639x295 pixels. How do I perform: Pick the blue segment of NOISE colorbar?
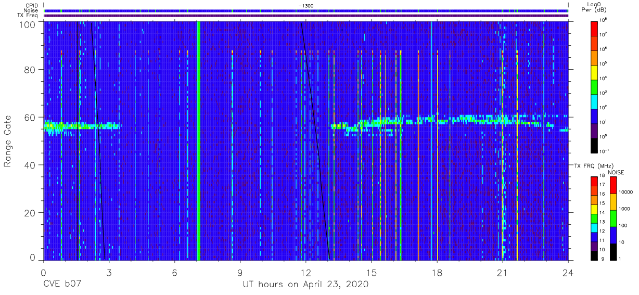613,235
